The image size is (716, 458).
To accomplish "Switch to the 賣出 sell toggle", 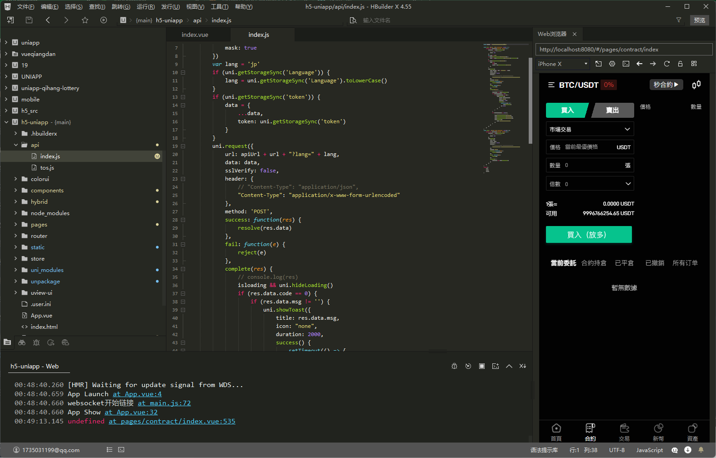I will coord(612,110).
